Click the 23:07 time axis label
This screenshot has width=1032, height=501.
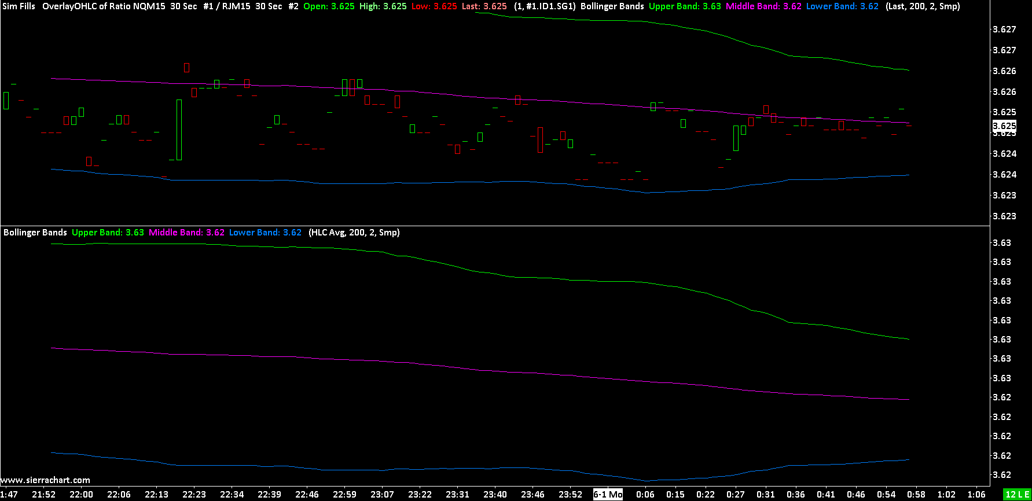[x=382, y=495]
